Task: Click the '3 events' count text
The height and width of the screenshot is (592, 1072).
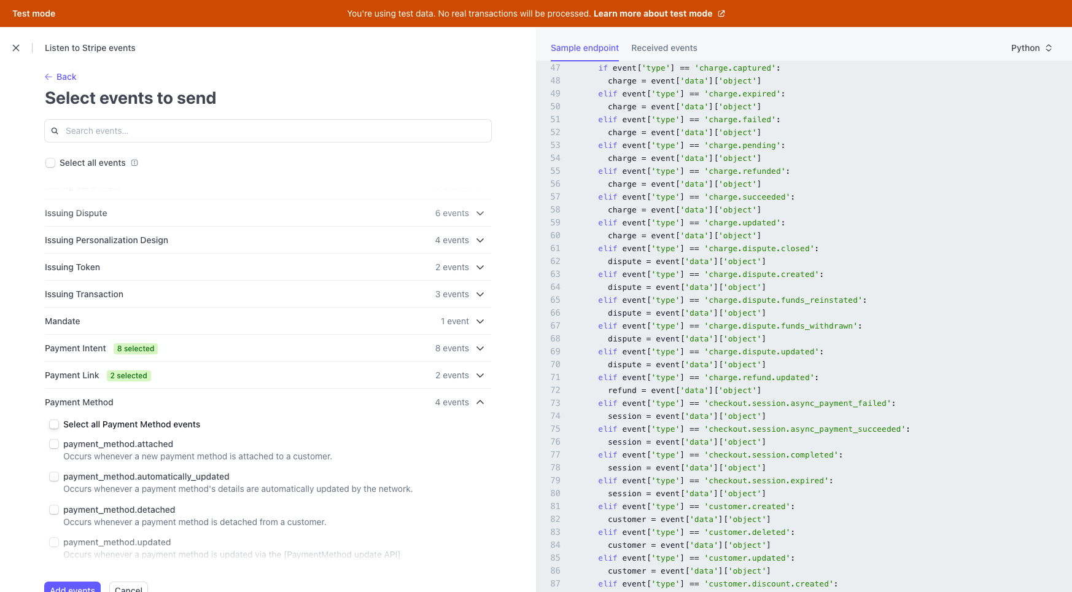Action: point(452,294)
